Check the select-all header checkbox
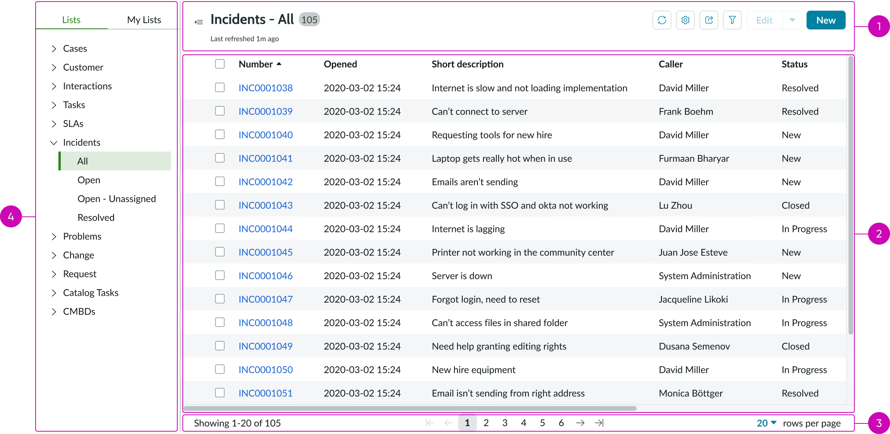Viewport: 890px width, 434px height. click(220, 64)
